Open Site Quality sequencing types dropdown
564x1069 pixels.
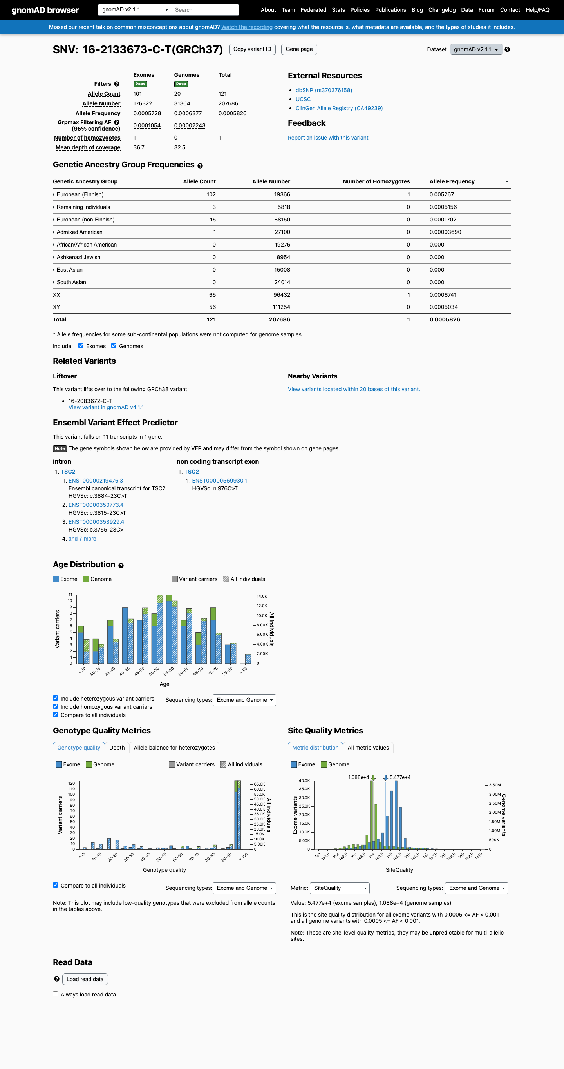click(477, 888)
